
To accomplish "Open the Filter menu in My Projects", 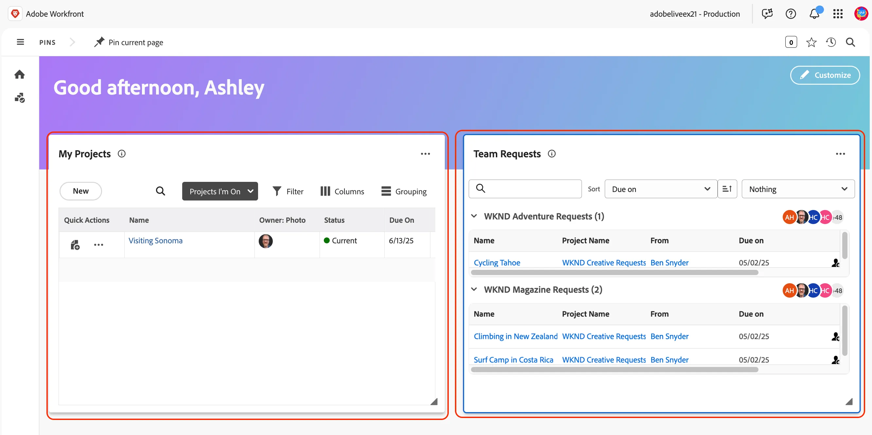I will [x=288, y=191].
